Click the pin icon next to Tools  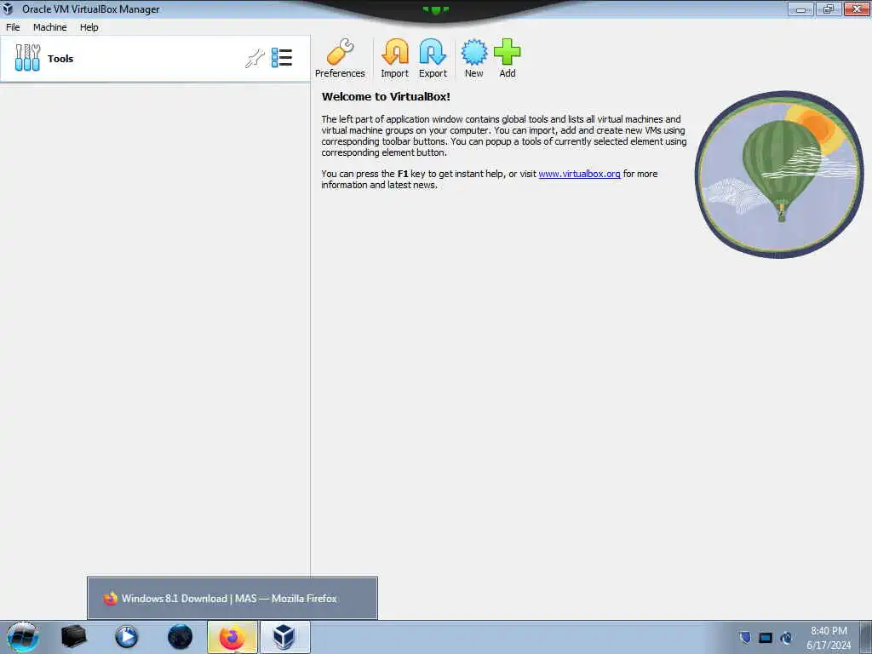[255, 59]
